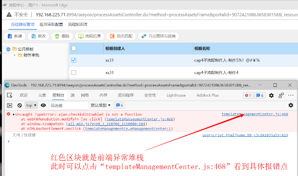Toggle the select-all header checkbox
Image resolution: width=298 pixels, height=176 pixels.
[x=74, y=48]
